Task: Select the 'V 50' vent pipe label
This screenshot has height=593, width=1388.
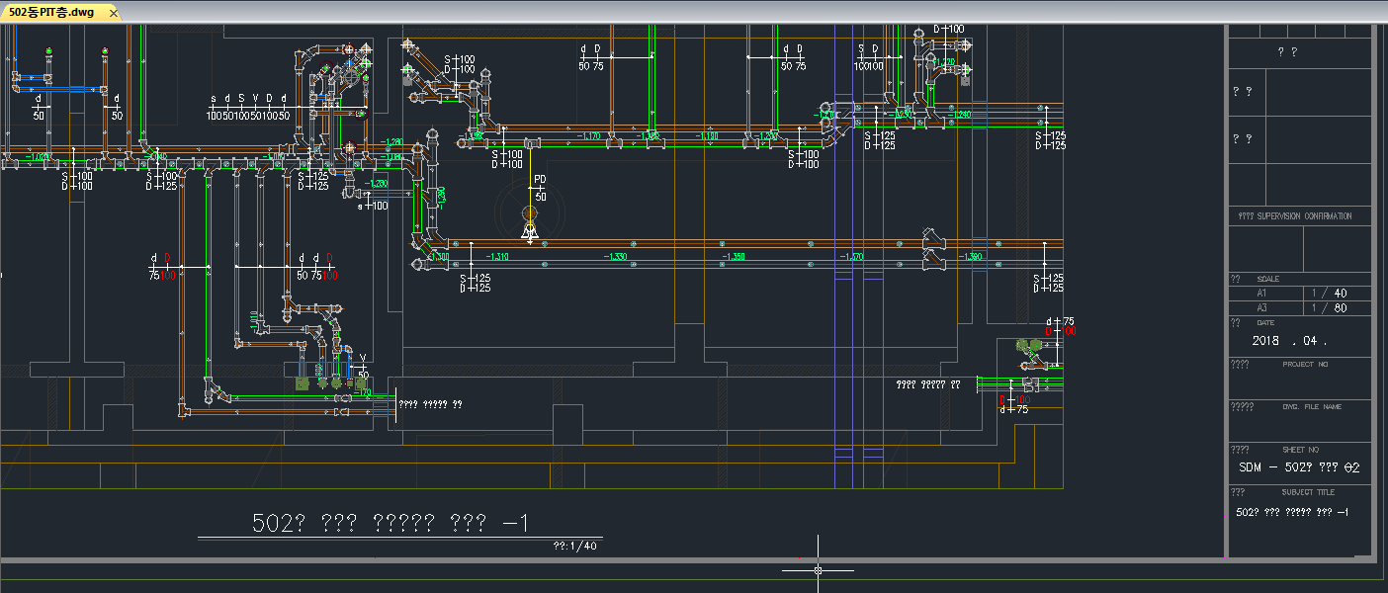Action: pos(362,367)
